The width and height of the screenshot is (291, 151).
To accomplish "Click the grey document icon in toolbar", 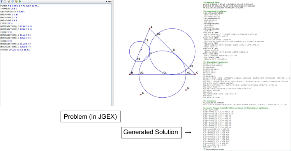I will (5, 2).
